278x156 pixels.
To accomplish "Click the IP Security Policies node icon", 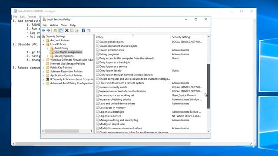I will pos(47,79).
